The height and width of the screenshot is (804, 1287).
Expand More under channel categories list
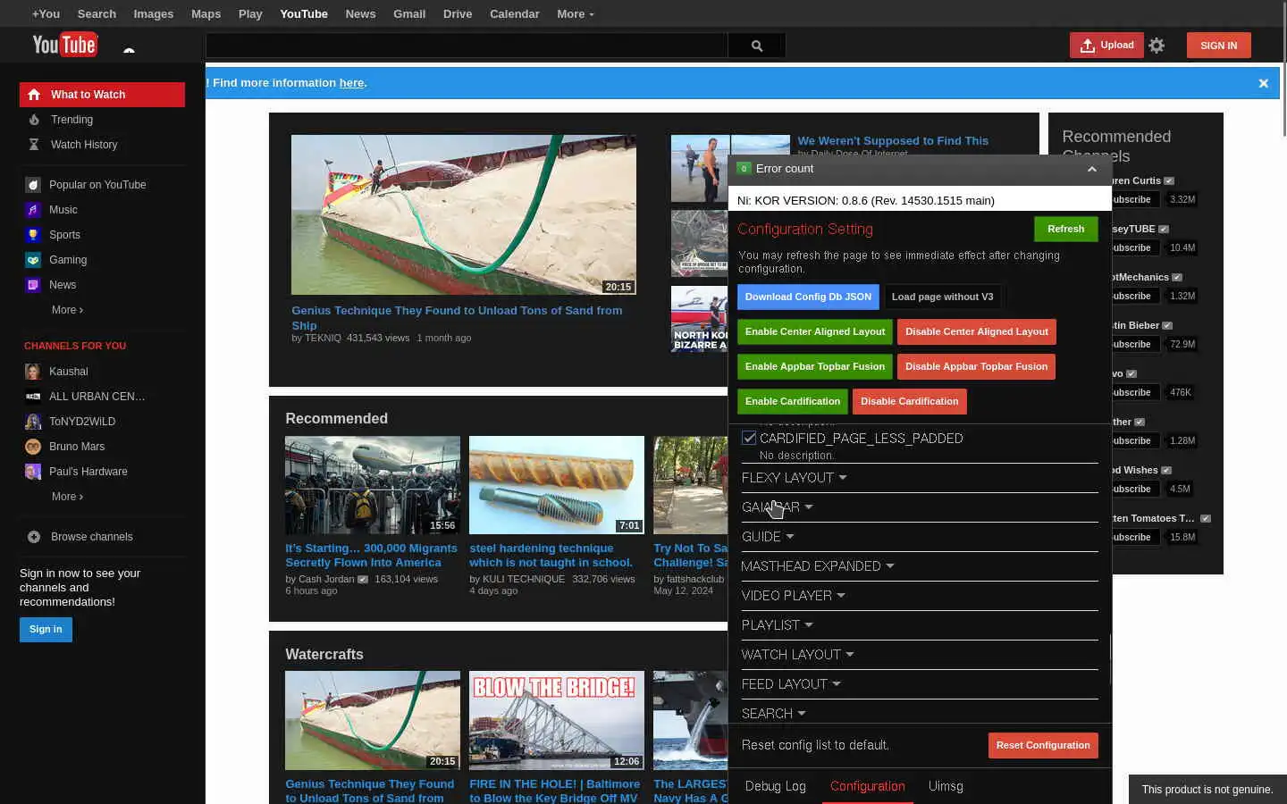pyautogui.click(x=67, y=310)
